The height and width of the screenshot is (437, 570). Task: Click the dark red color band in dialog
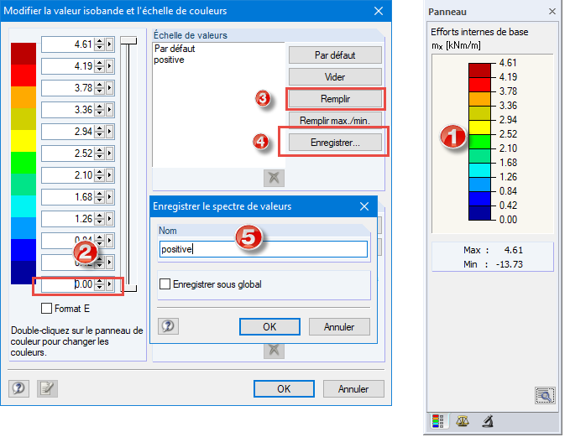pos(24,54)
